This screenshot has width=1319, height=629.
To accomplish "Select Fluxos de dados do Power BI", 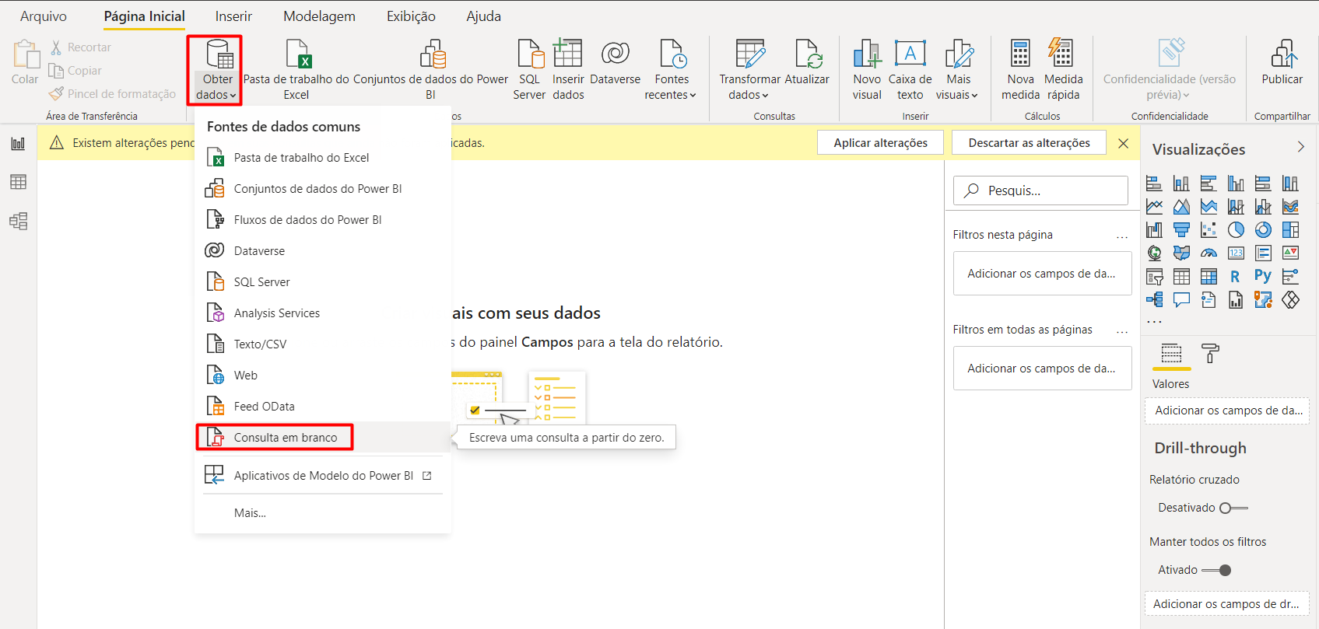I will tap(323, 220).
